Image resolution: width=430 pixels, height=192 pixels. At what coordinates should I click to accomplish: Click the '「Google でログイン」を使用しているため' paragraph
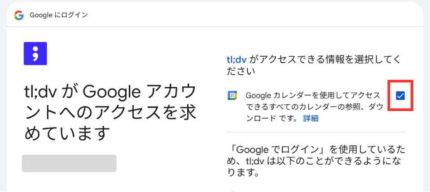point(316,161)
